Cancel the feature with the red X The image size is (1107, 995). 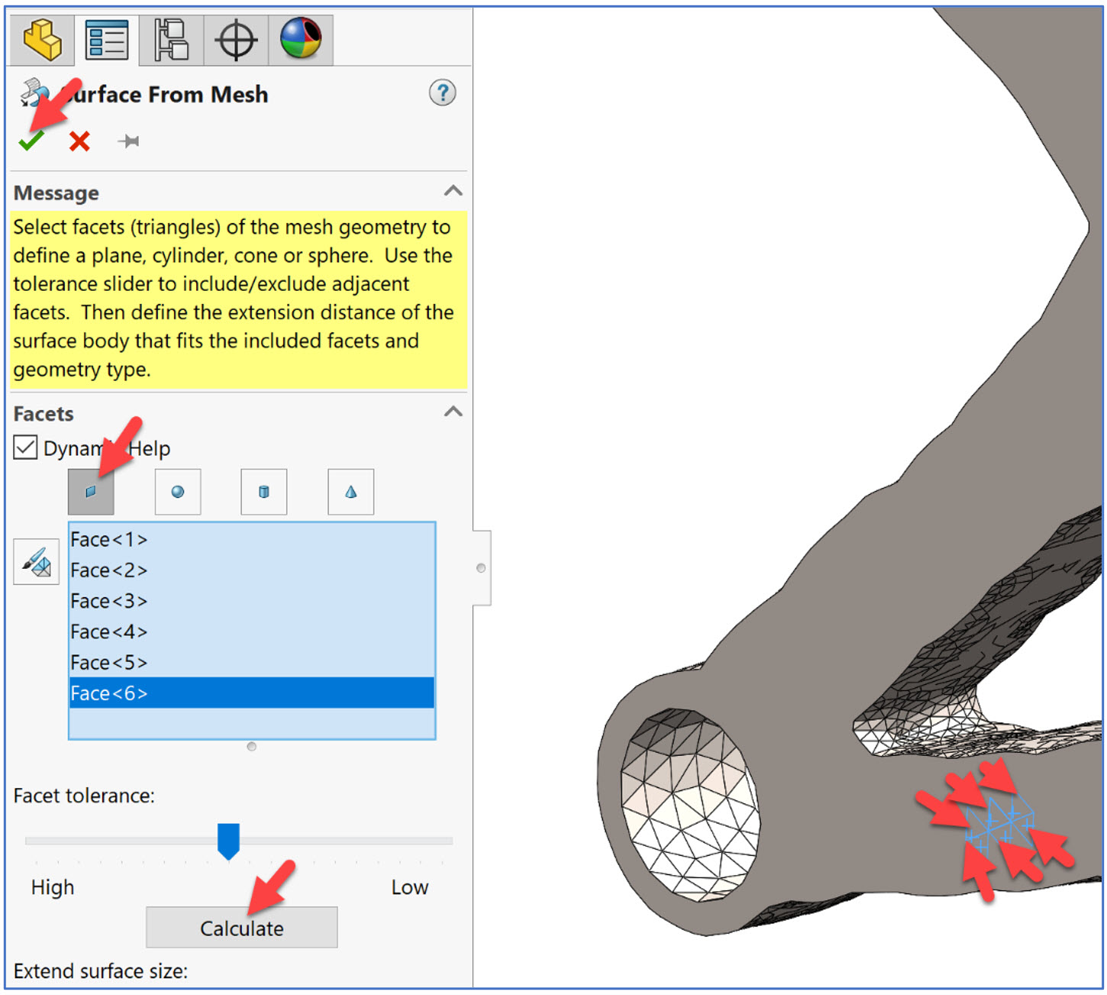(79, 141)
